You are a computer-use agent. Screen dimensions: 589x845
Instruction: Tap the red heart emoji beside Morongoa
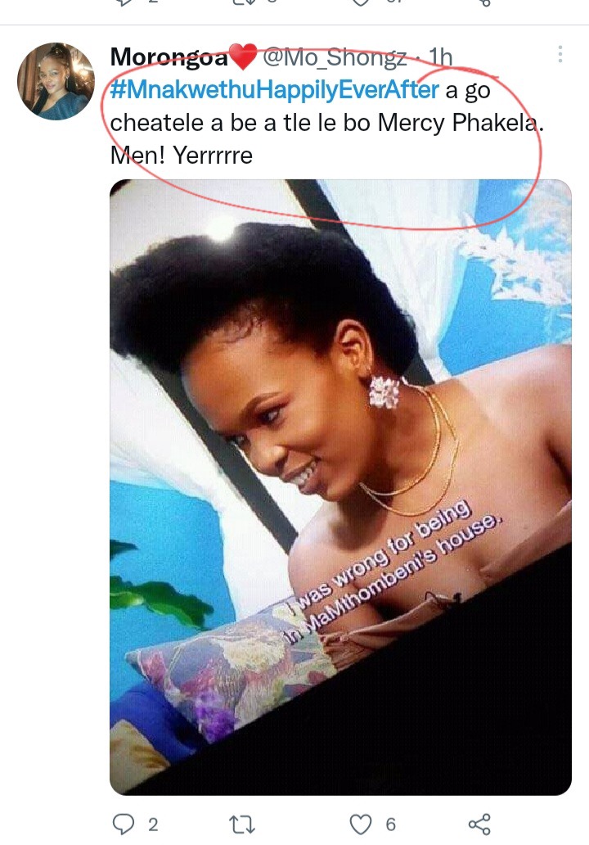tap(243, 56)
